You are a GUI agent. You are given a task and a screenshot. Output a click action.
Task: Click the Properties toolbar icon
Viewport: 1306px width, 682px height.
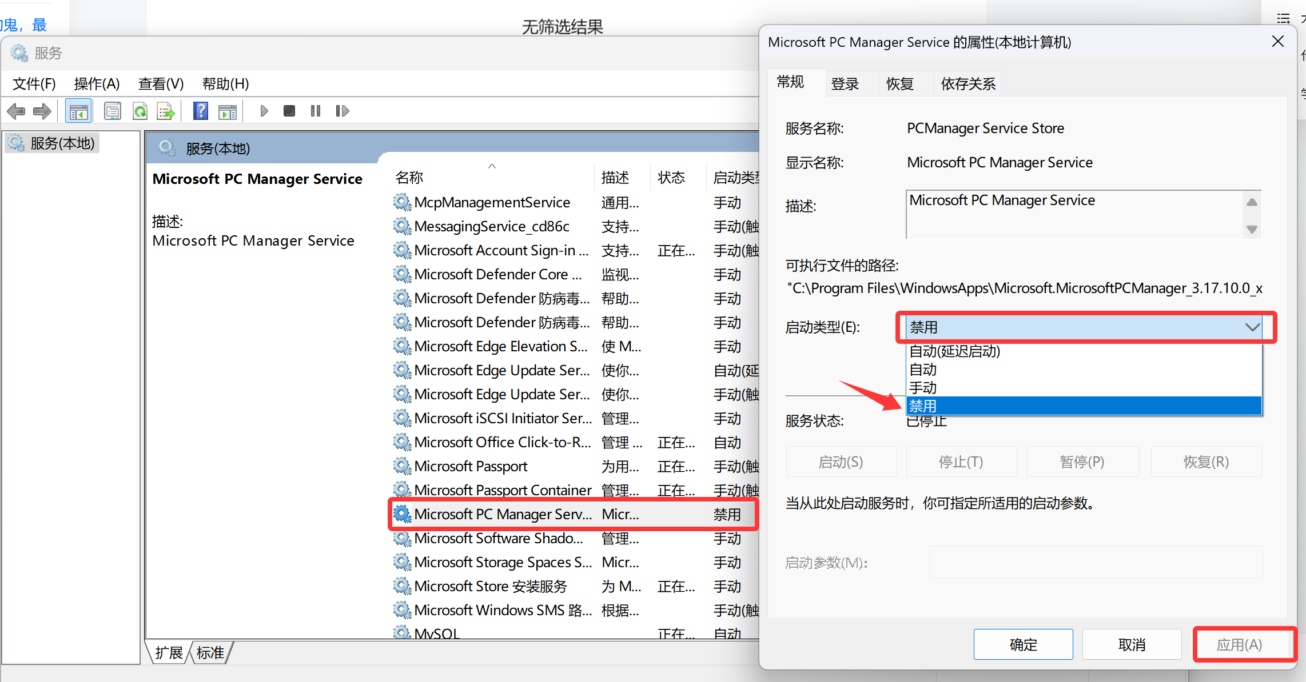pyautogui.click(x=113, y=111)
